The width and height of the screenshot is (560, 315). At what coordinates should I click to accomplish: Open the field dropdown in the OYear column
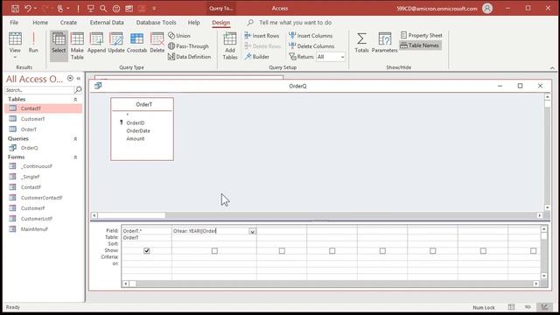click(253, 231)
